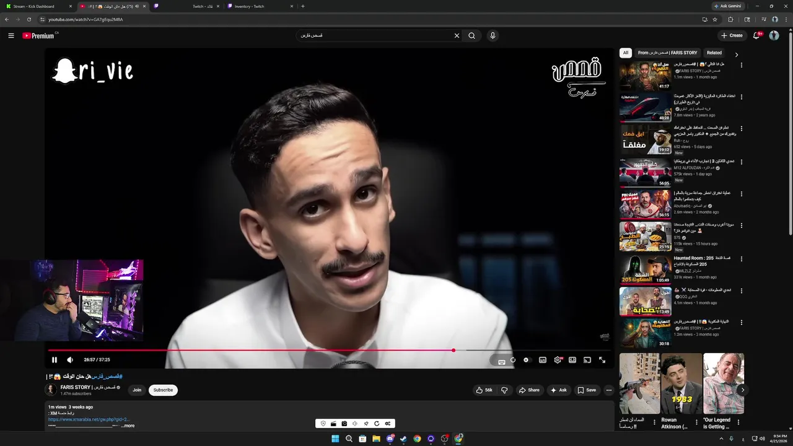
Task: Open options for the M12 ALFOUZAN video
Action: (x=741, y=161)
